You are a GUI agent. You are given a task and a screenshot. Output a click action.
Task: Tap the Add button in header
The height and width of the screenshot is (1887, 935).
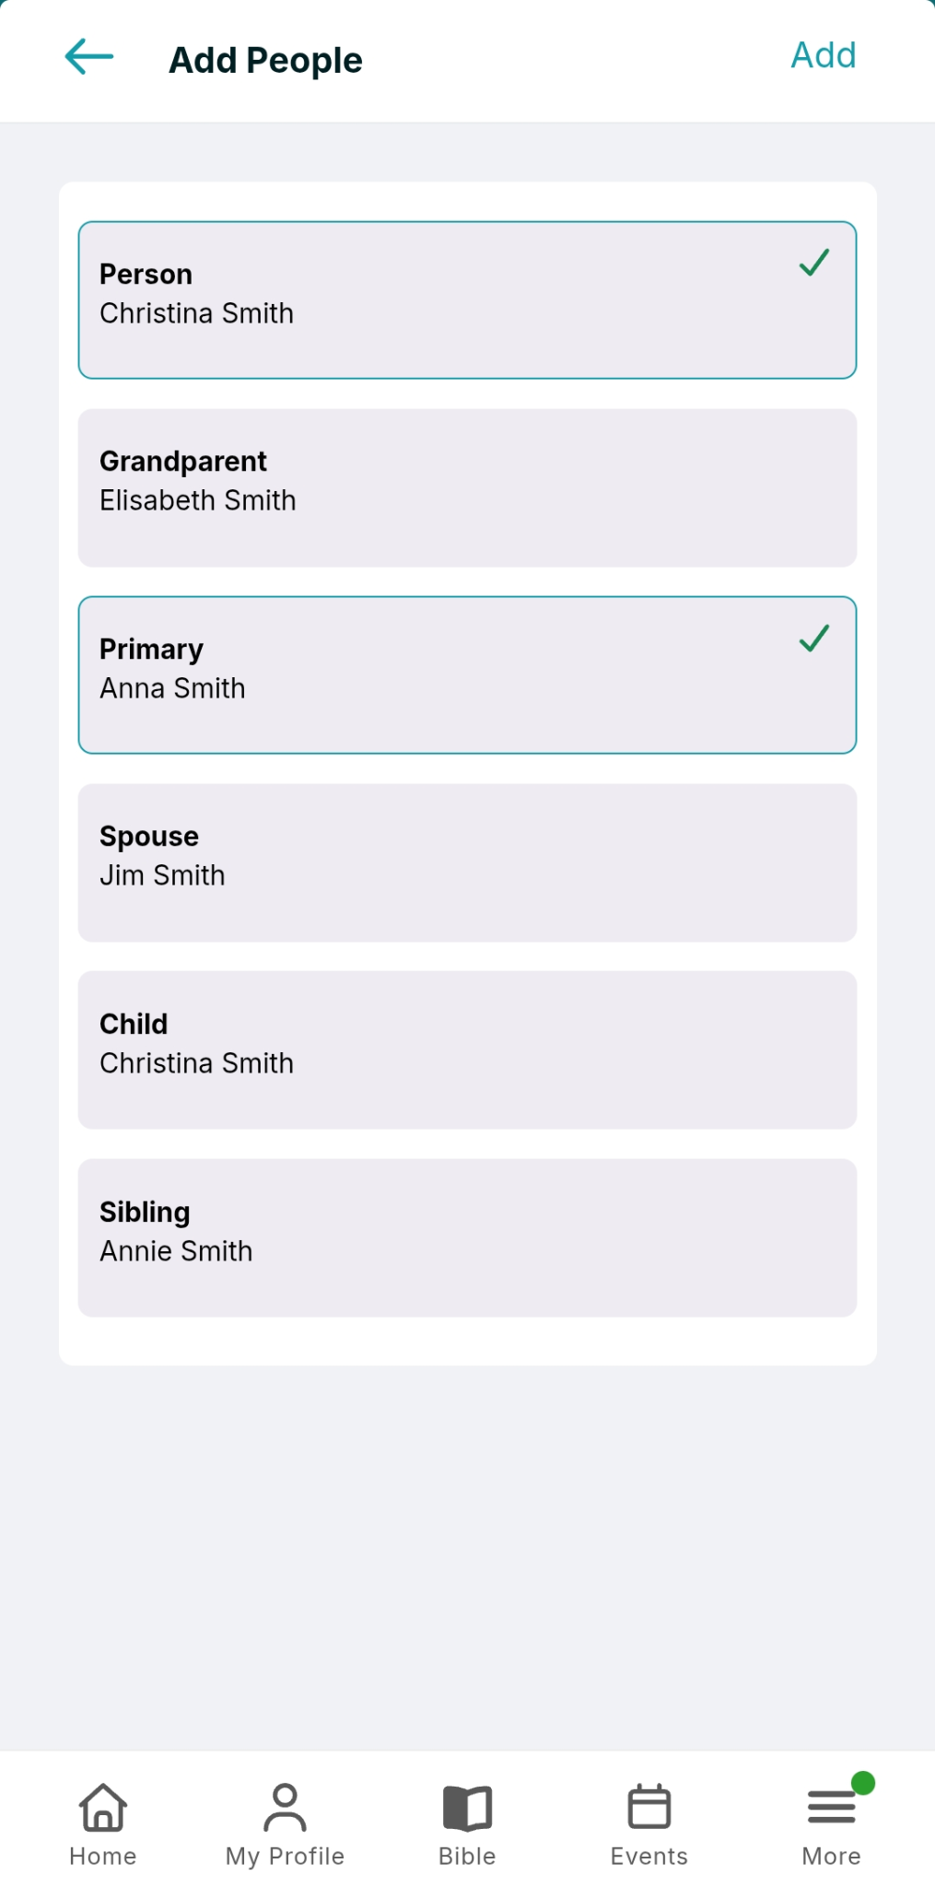coord(824,55)
